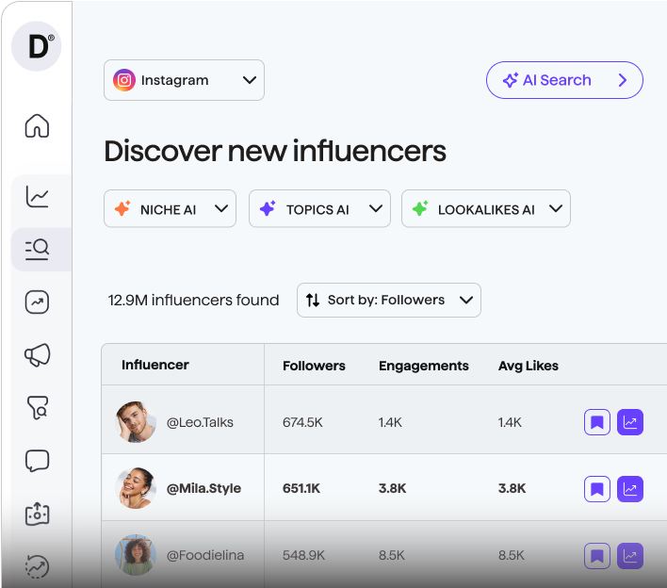Image resolution: width=667 pixels, height=588 pixels.
Task: Toggle bookmark for @Mila.Style
Action: click(x=596, y=488)
